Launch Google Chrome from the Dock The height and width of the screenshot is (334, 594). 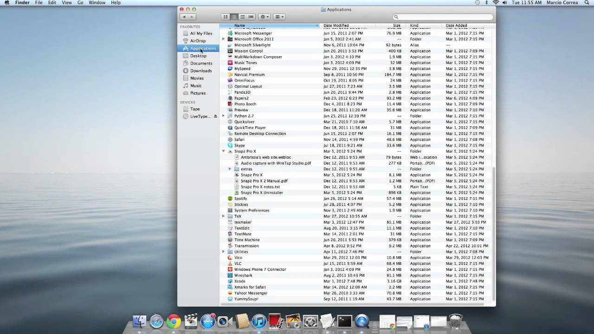pyautogui.click(x=174, y=321)
